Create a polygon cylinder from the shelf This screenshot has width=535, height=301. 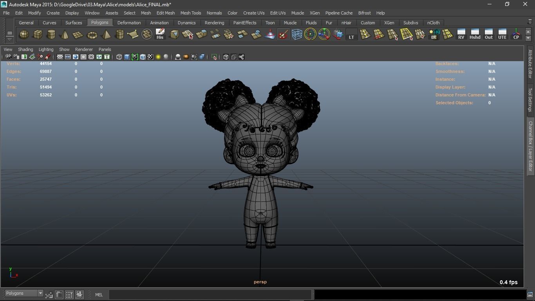coord(51,35)
